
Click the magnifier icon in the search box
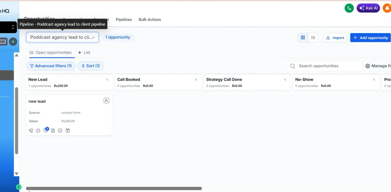[293, 66]
